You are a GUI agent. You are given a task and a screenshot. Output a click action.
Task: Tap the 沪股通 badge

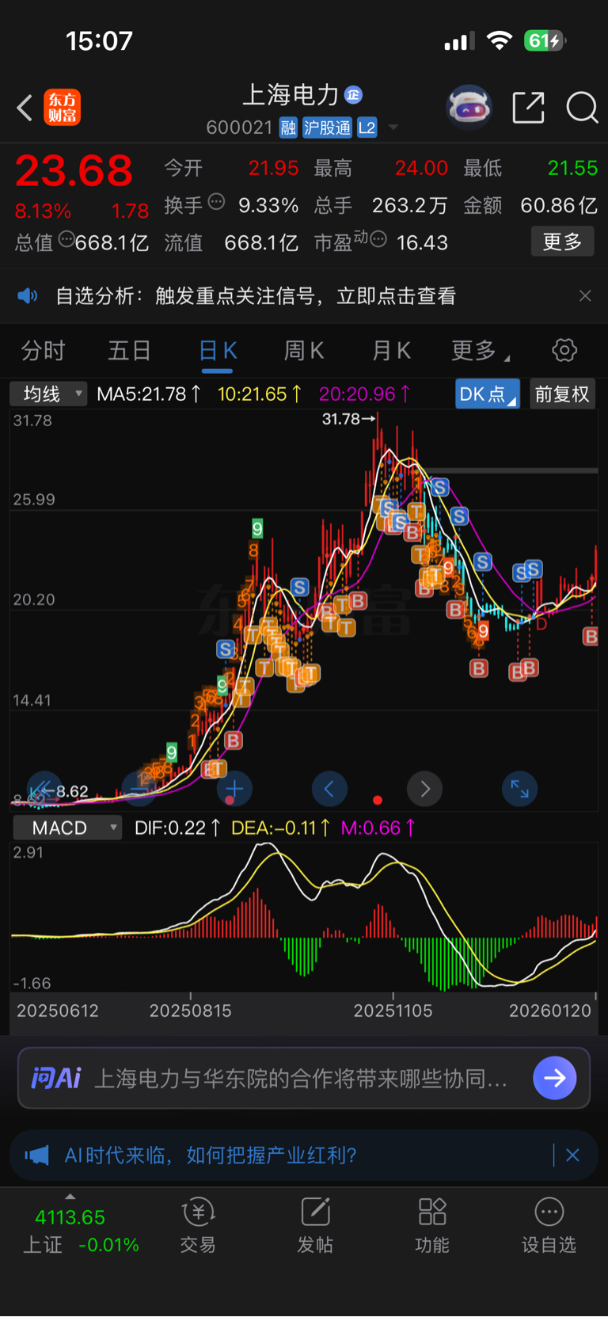327,128
